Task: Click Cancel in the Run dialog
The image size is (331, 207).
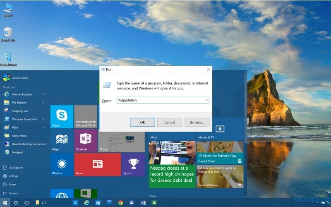Action: click(170, 122)
